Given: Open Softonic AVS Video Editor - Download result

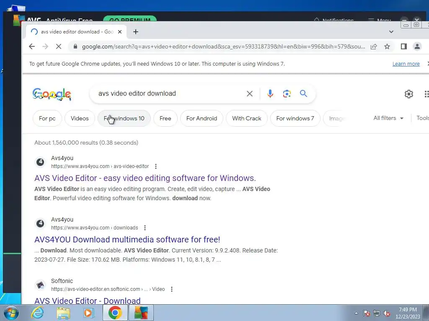Looking at the screenshot, I should (x=87, y=301).
